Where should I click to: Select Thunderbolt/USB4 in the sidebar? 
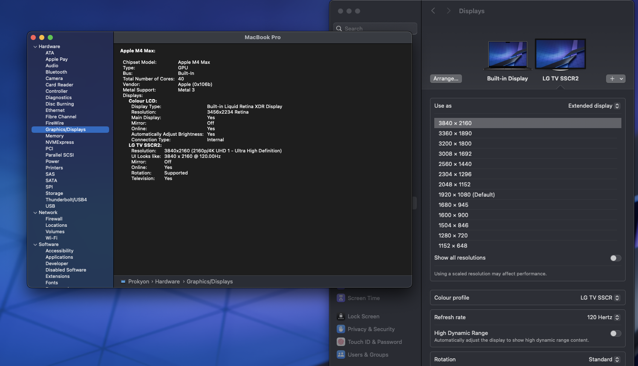coord(66,200)
